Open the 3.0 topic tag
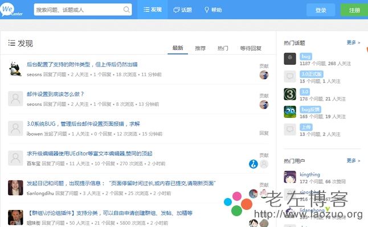The height and width of the screenshot is (227, 368). 305,92
